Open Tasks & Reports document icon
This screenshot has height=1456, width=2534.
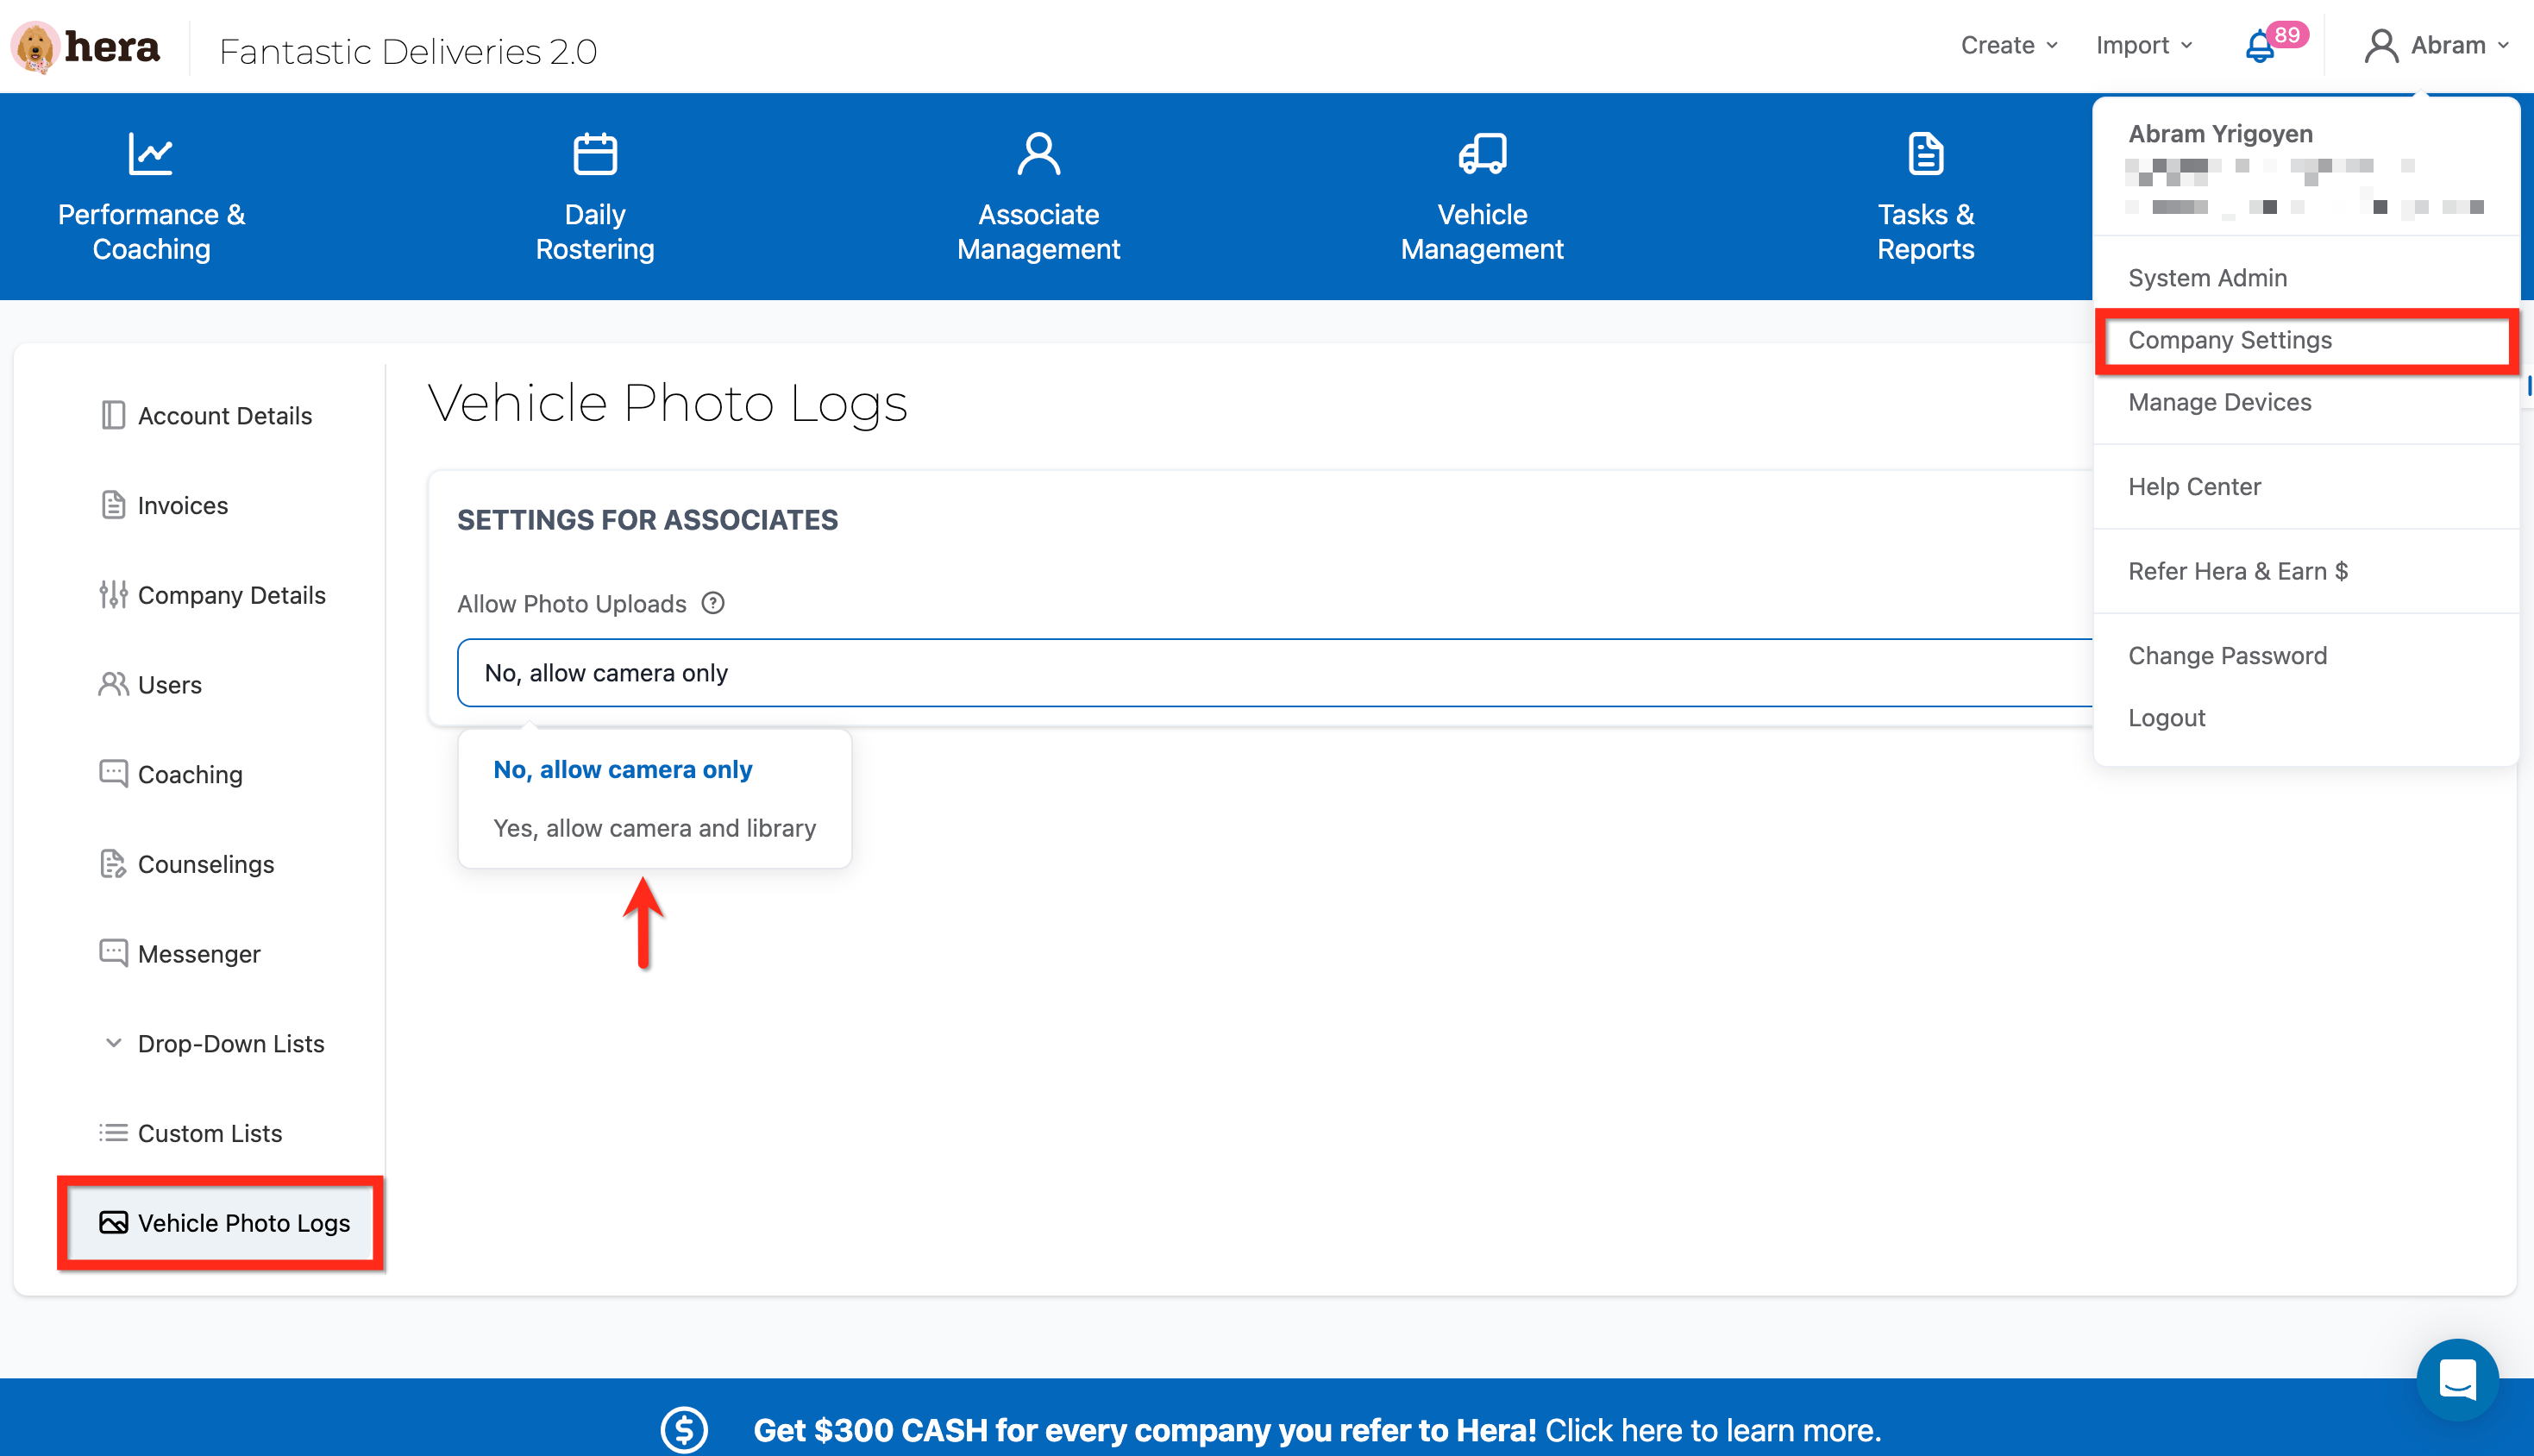pyautogui.click(x=1925, y=154)
